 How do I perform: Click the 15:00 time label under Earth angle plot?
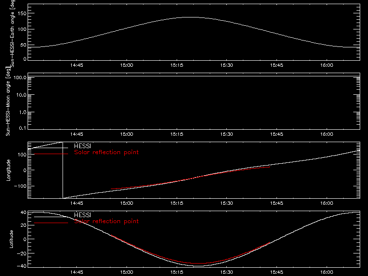pos(126,65)
